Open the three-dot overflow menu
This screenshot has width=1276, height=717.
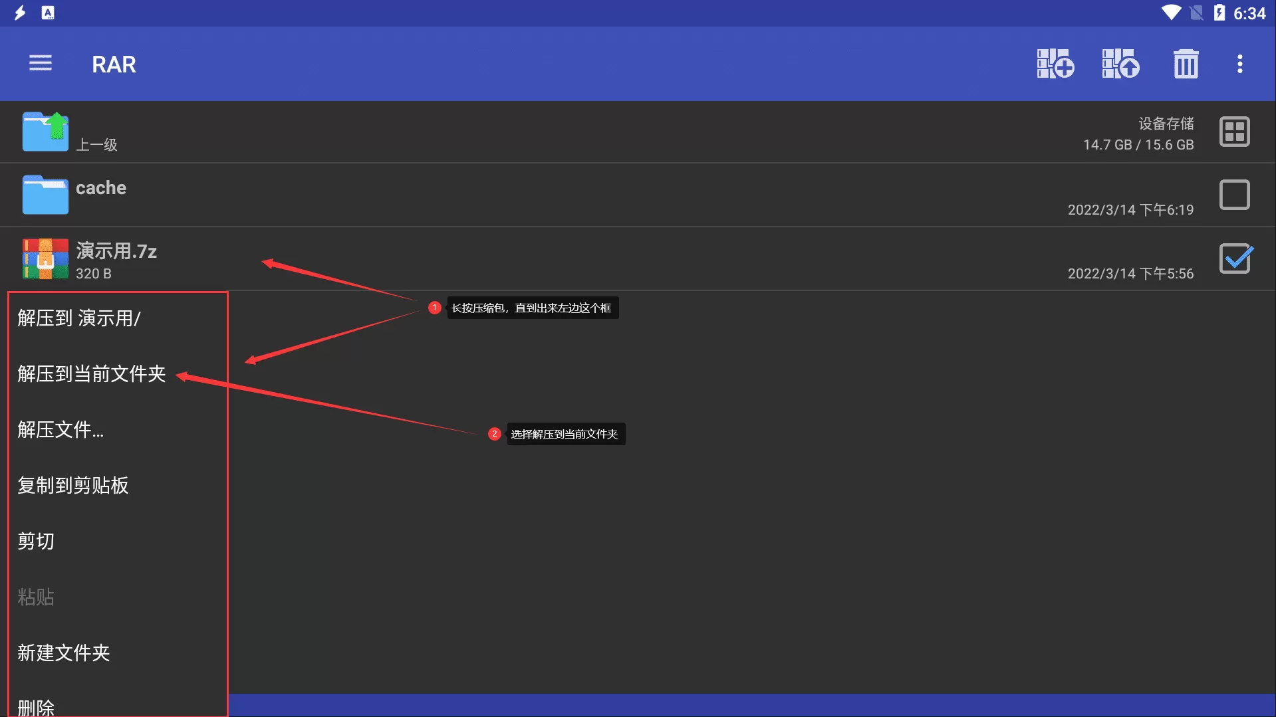pos(1239,64)
